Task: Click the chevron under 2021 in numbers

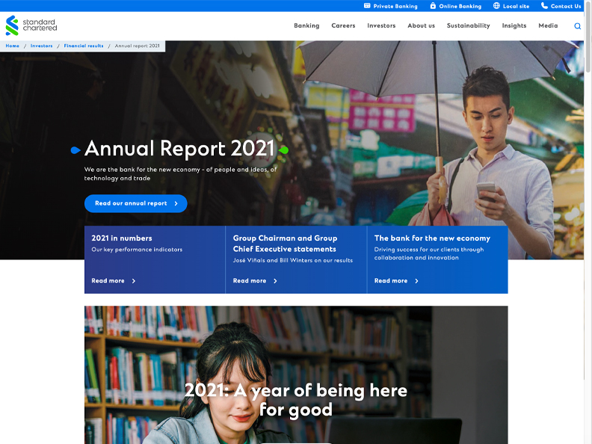Action: tap(134, 281)
